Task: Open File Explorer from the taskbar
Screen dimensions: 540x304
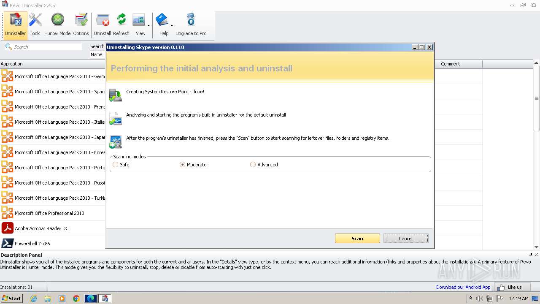Action: (x=48, y=299)
